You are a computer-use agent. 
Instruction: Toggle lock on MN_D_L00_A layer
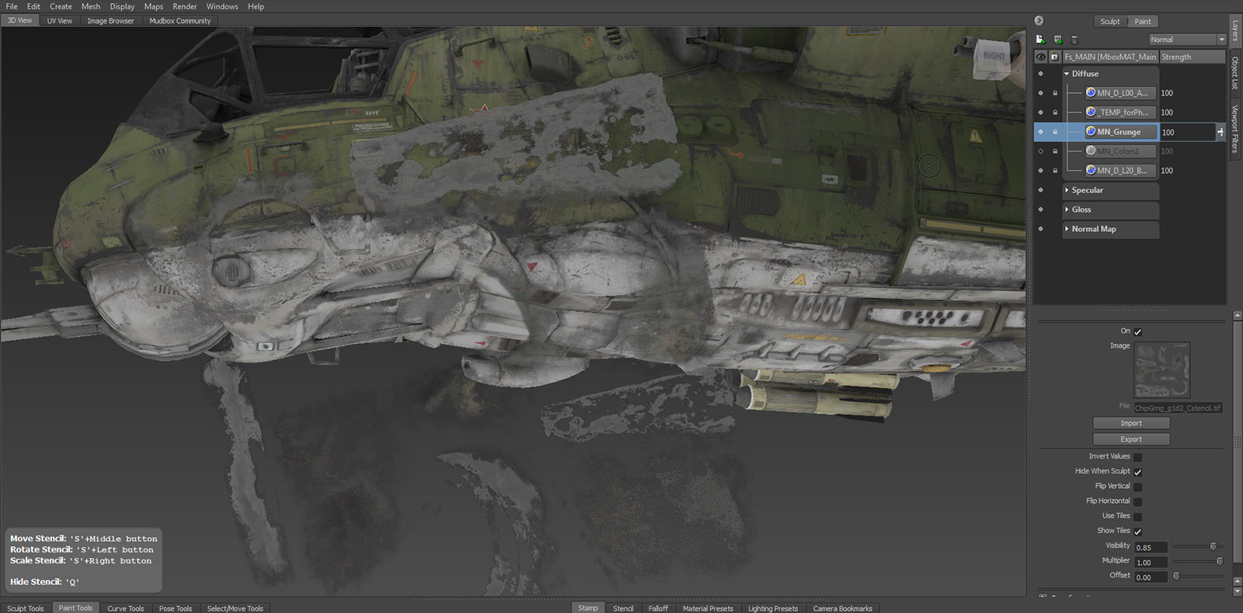pyautogui.click(x=1055, y=93)
